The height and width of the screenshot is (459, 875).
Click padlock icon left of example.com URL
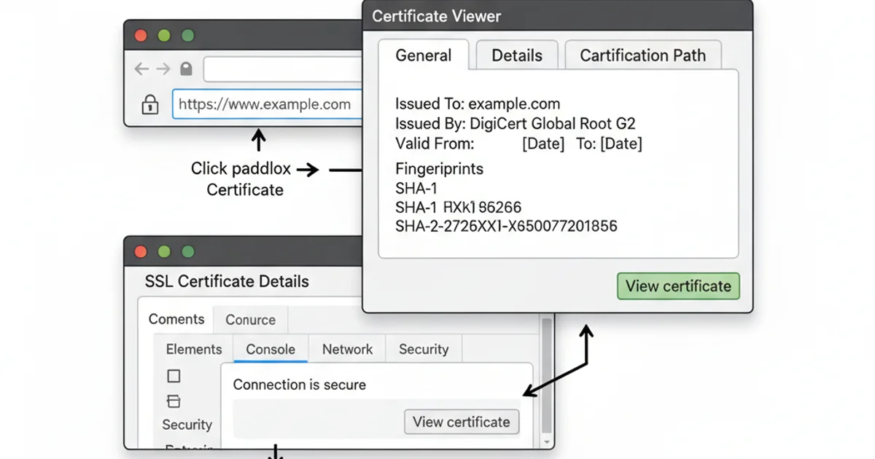tap(149, 104)
